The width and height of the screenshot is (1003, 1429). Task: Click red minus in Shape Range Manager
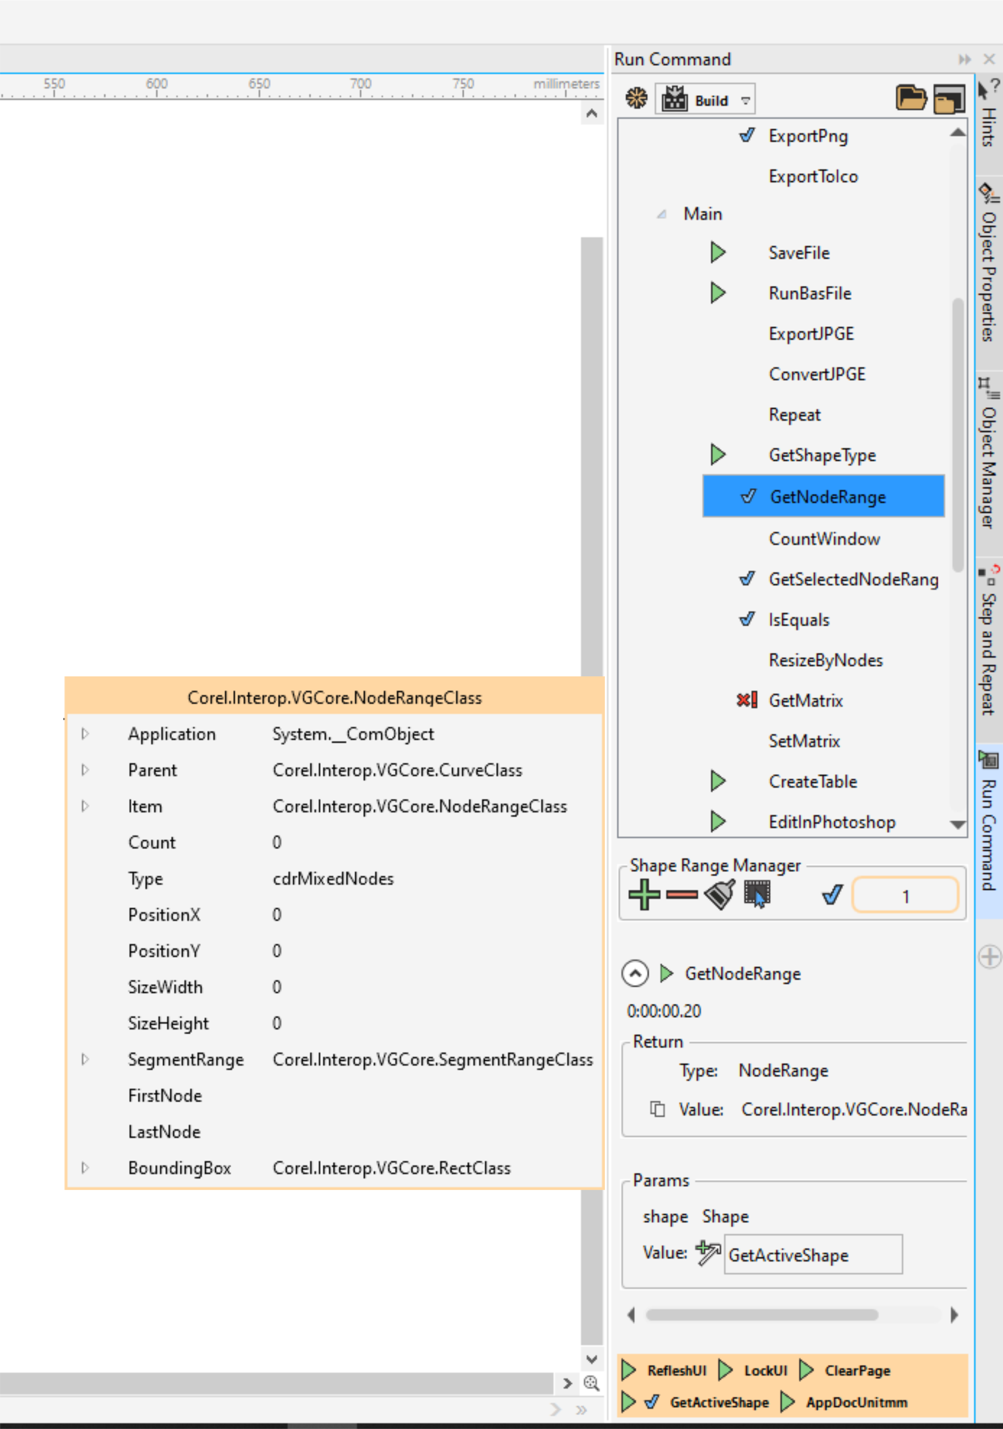pos(681,895)
